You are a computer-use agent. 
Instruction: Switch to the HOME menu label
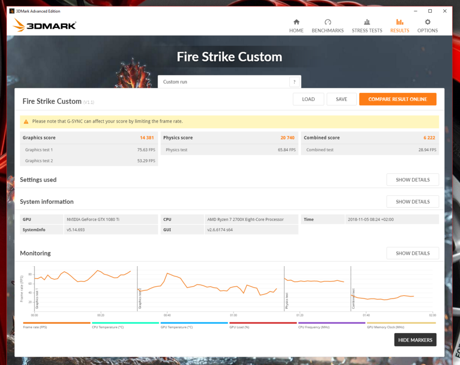coord(296,30)
